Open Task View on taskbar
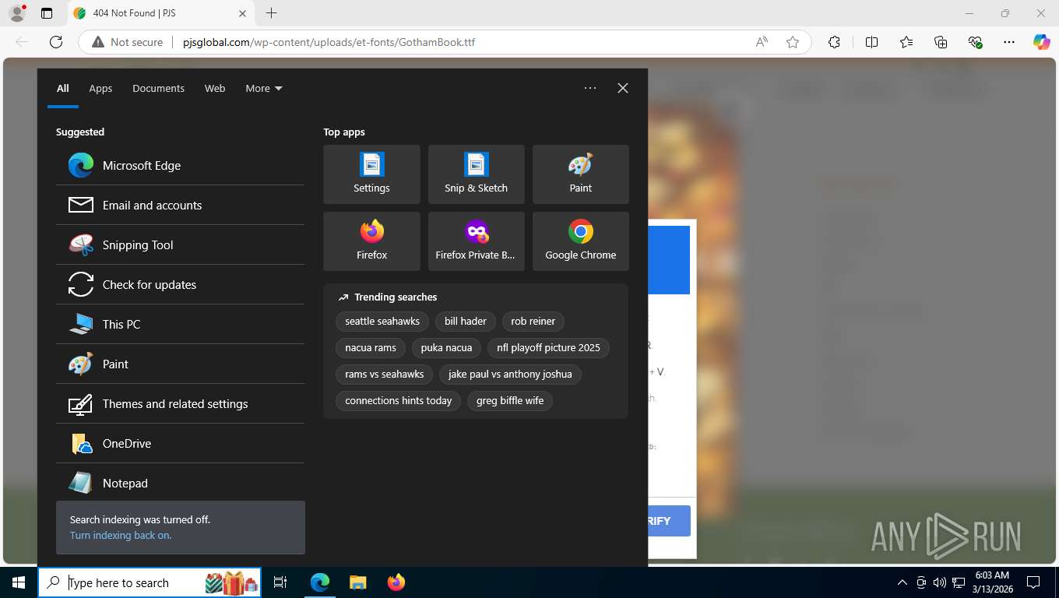 click(280, 582)
